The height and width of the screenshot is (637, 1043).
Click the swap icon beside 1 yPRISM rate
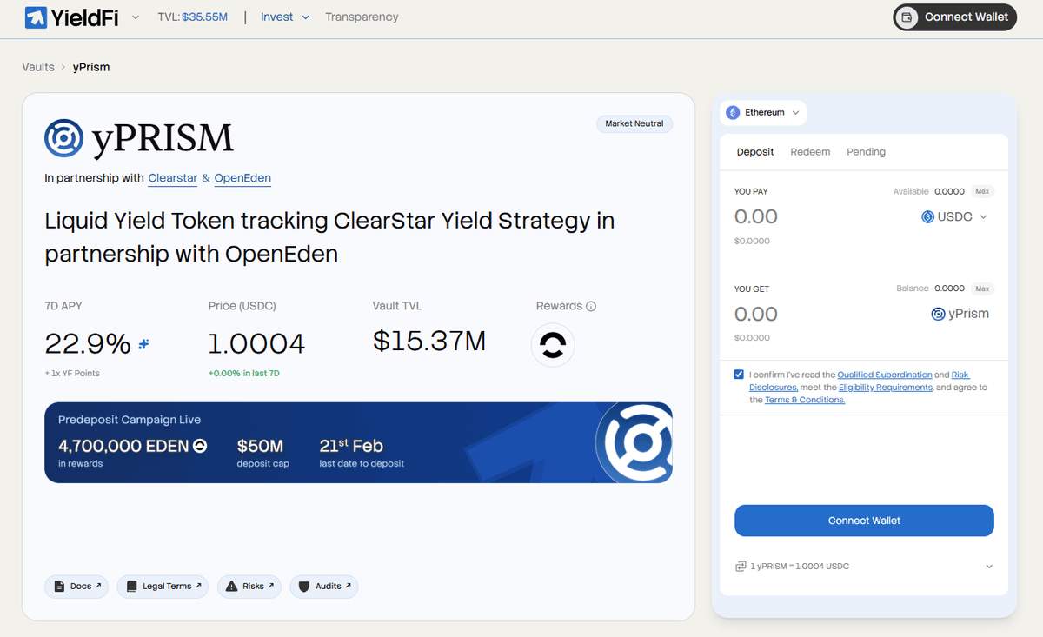pyautogui.click(x=741, y=567)
